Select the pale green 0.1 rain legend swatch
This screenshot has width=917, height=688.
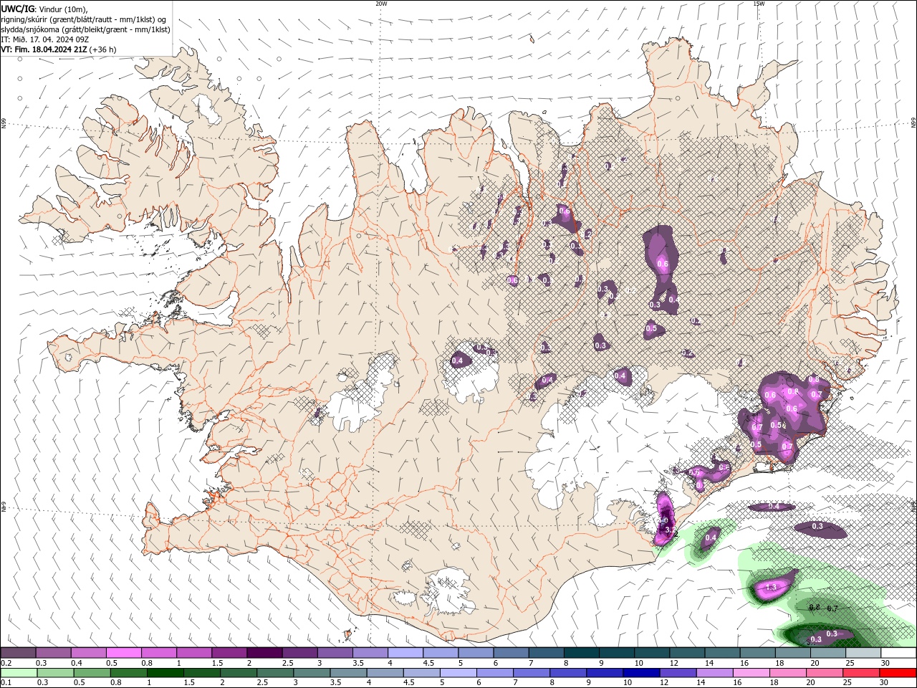coord(19,673)
